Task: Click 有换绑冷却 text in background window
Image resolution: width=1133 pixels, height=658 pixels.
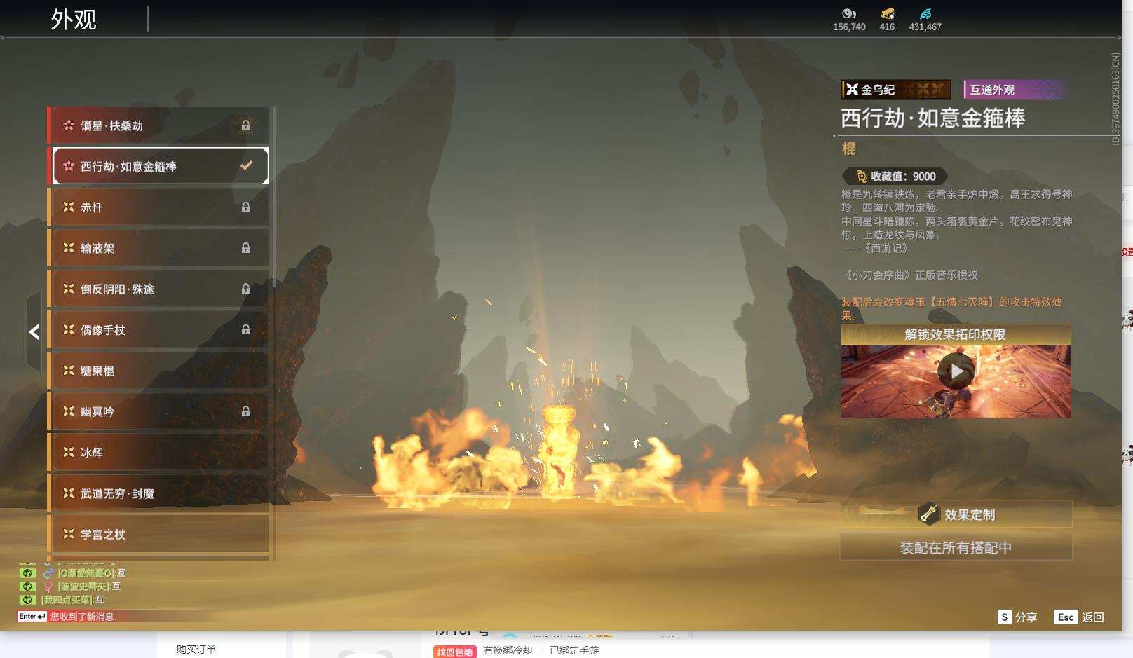Action: (508, 650)
